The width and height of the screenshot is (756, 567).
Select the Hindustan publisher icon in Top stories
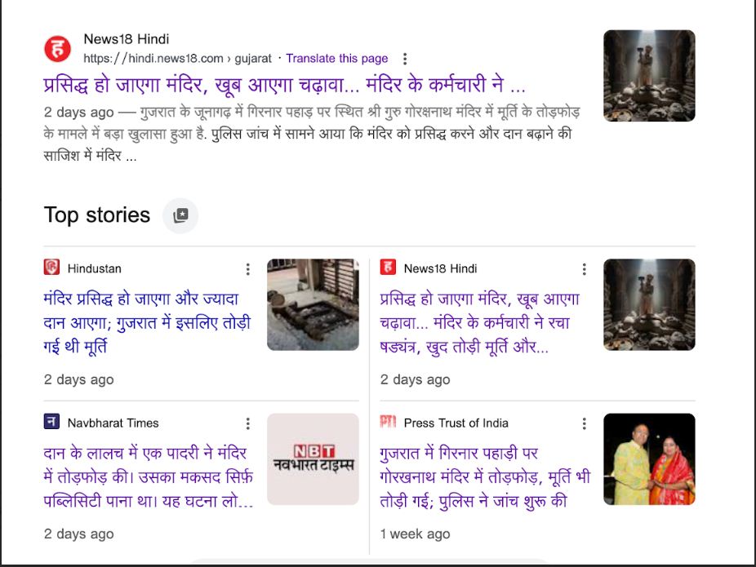point(53,267)
